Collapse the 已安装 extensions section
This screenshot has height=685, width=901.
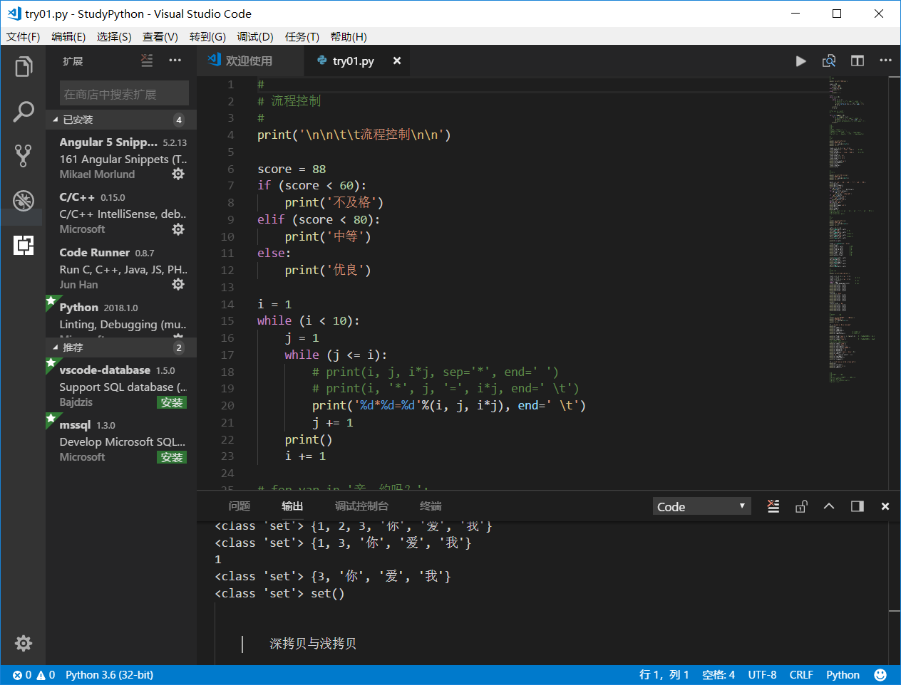click(78, 120)
